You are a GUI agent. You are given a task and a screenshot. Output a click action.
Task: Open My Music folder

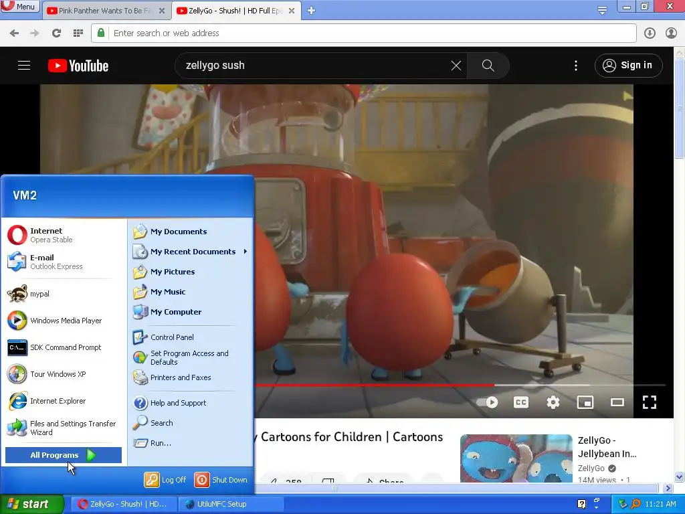(x=191, y=292)
